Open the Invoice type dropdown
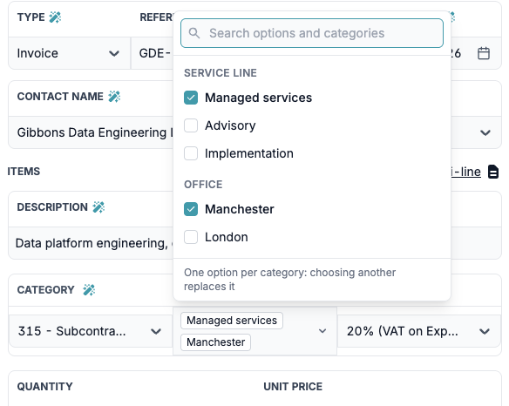 [69, 53]
